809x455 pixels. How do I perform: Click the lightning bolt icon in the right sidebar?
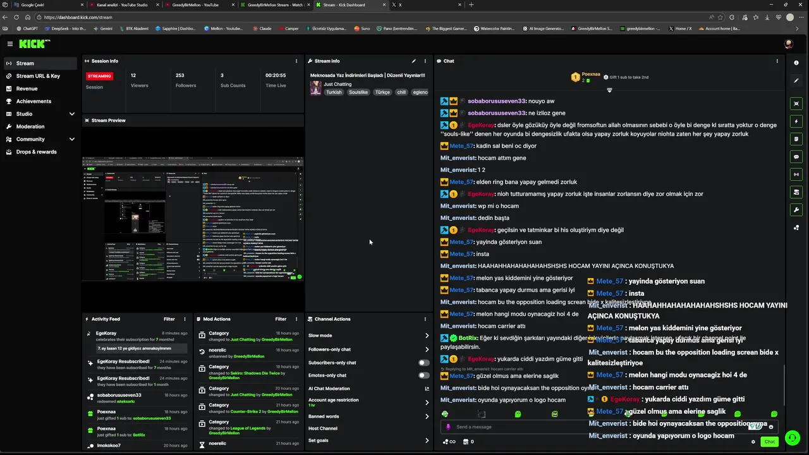(796, 121)
